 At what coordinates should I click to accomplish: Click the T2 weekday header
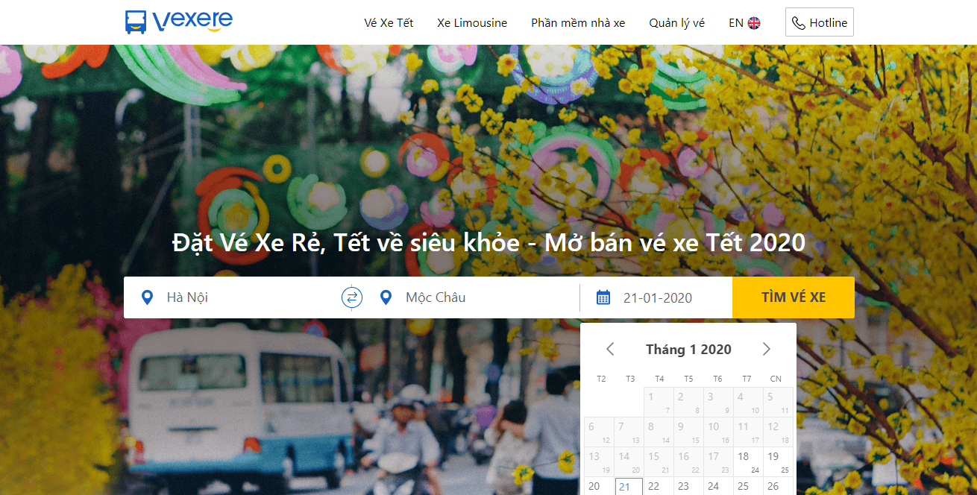[x=601, y=379]
